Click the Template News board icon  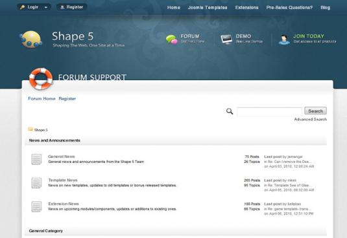click(x=36, y=183)
